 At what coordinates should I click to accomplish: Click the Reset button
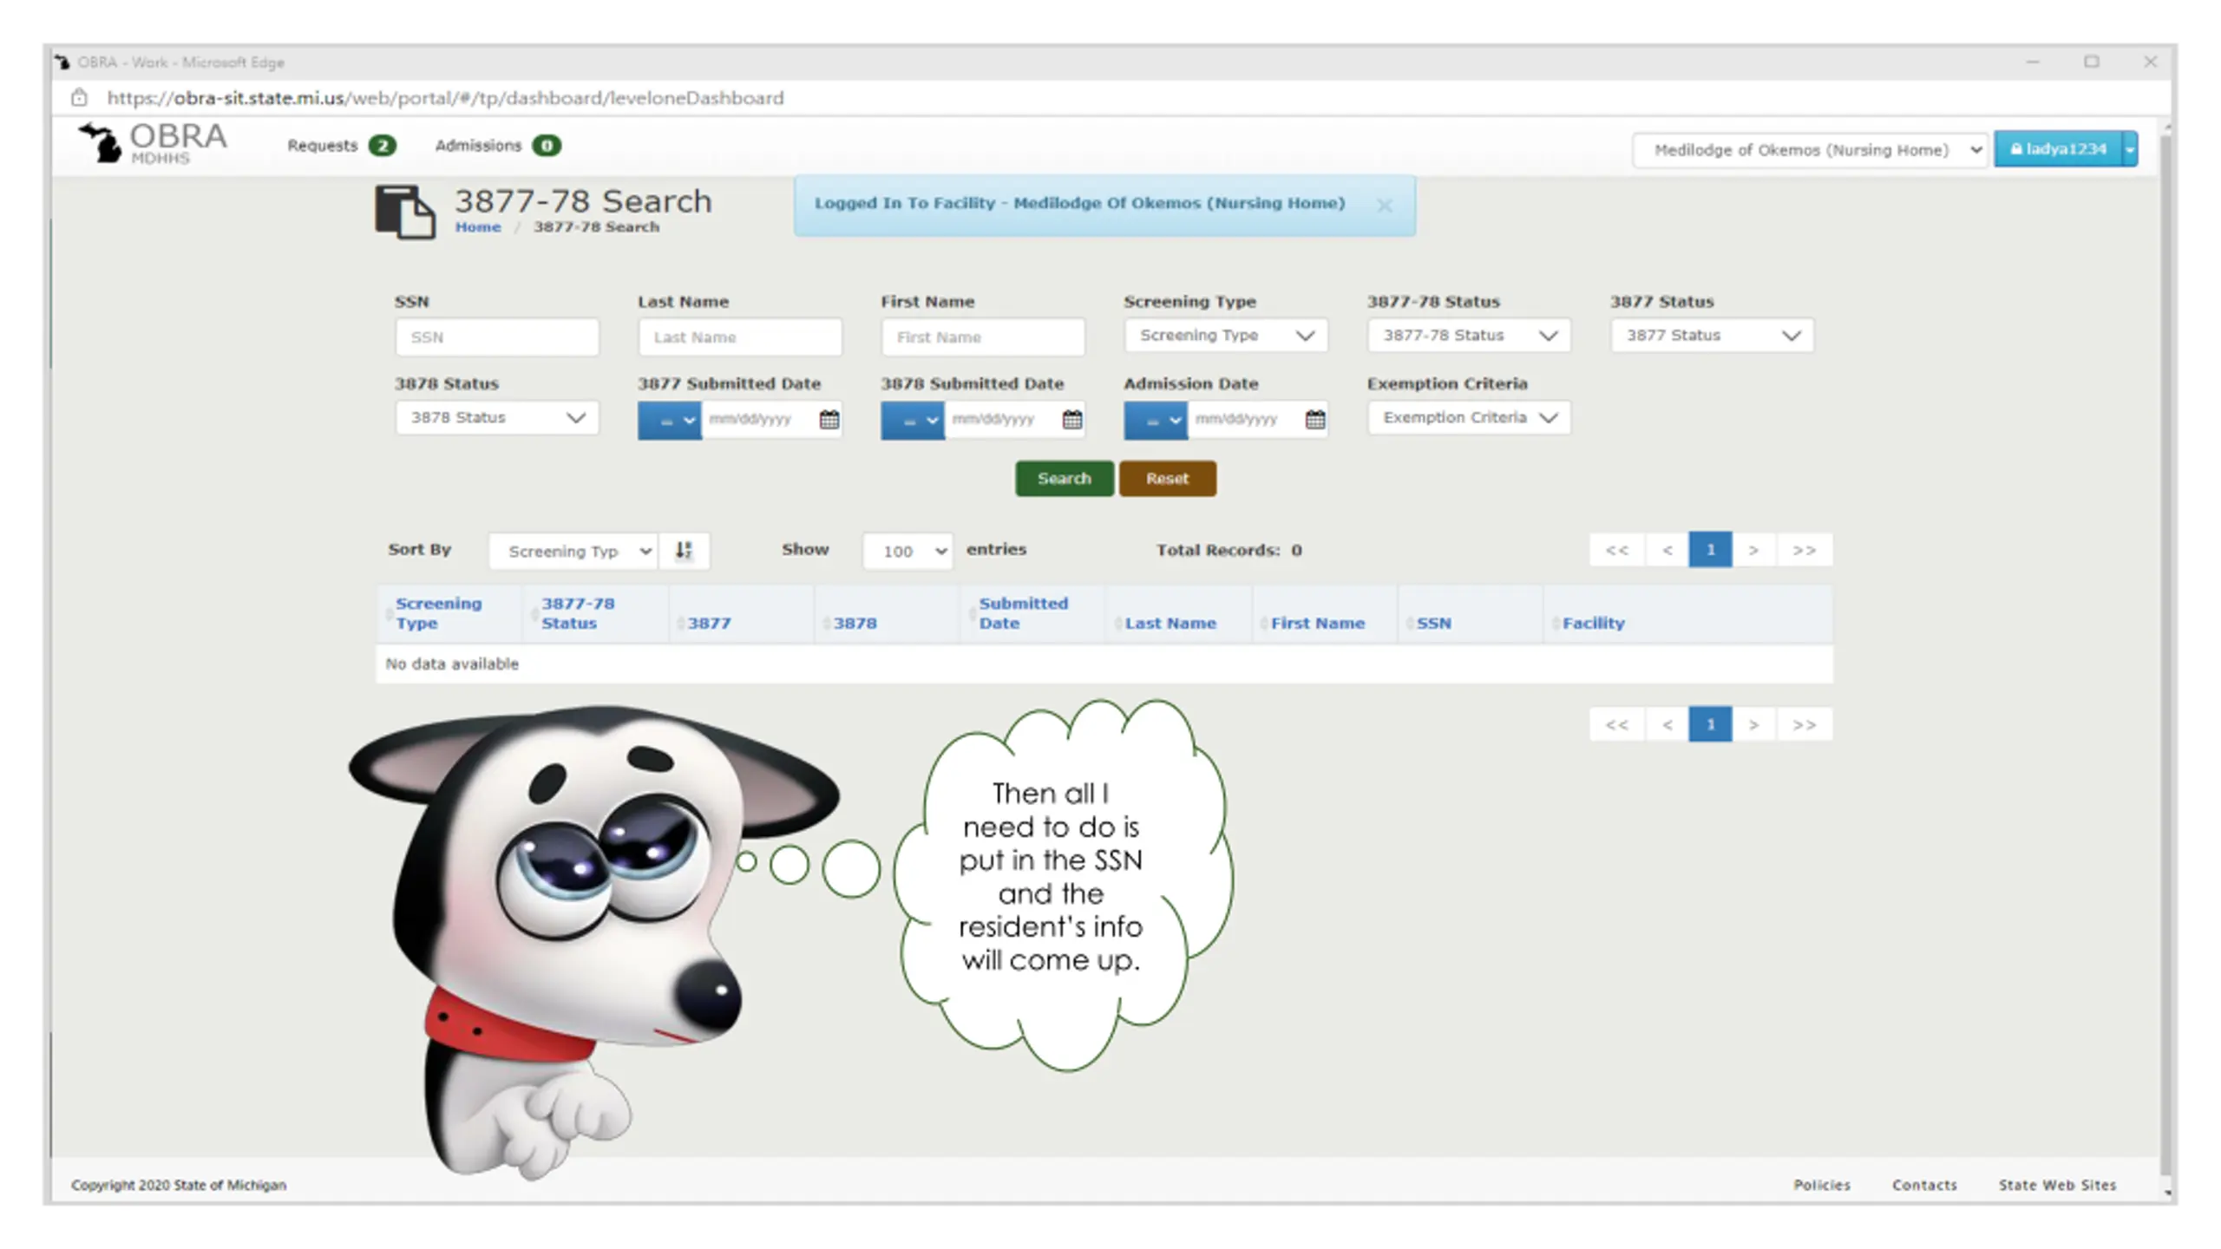[1167, 479]
